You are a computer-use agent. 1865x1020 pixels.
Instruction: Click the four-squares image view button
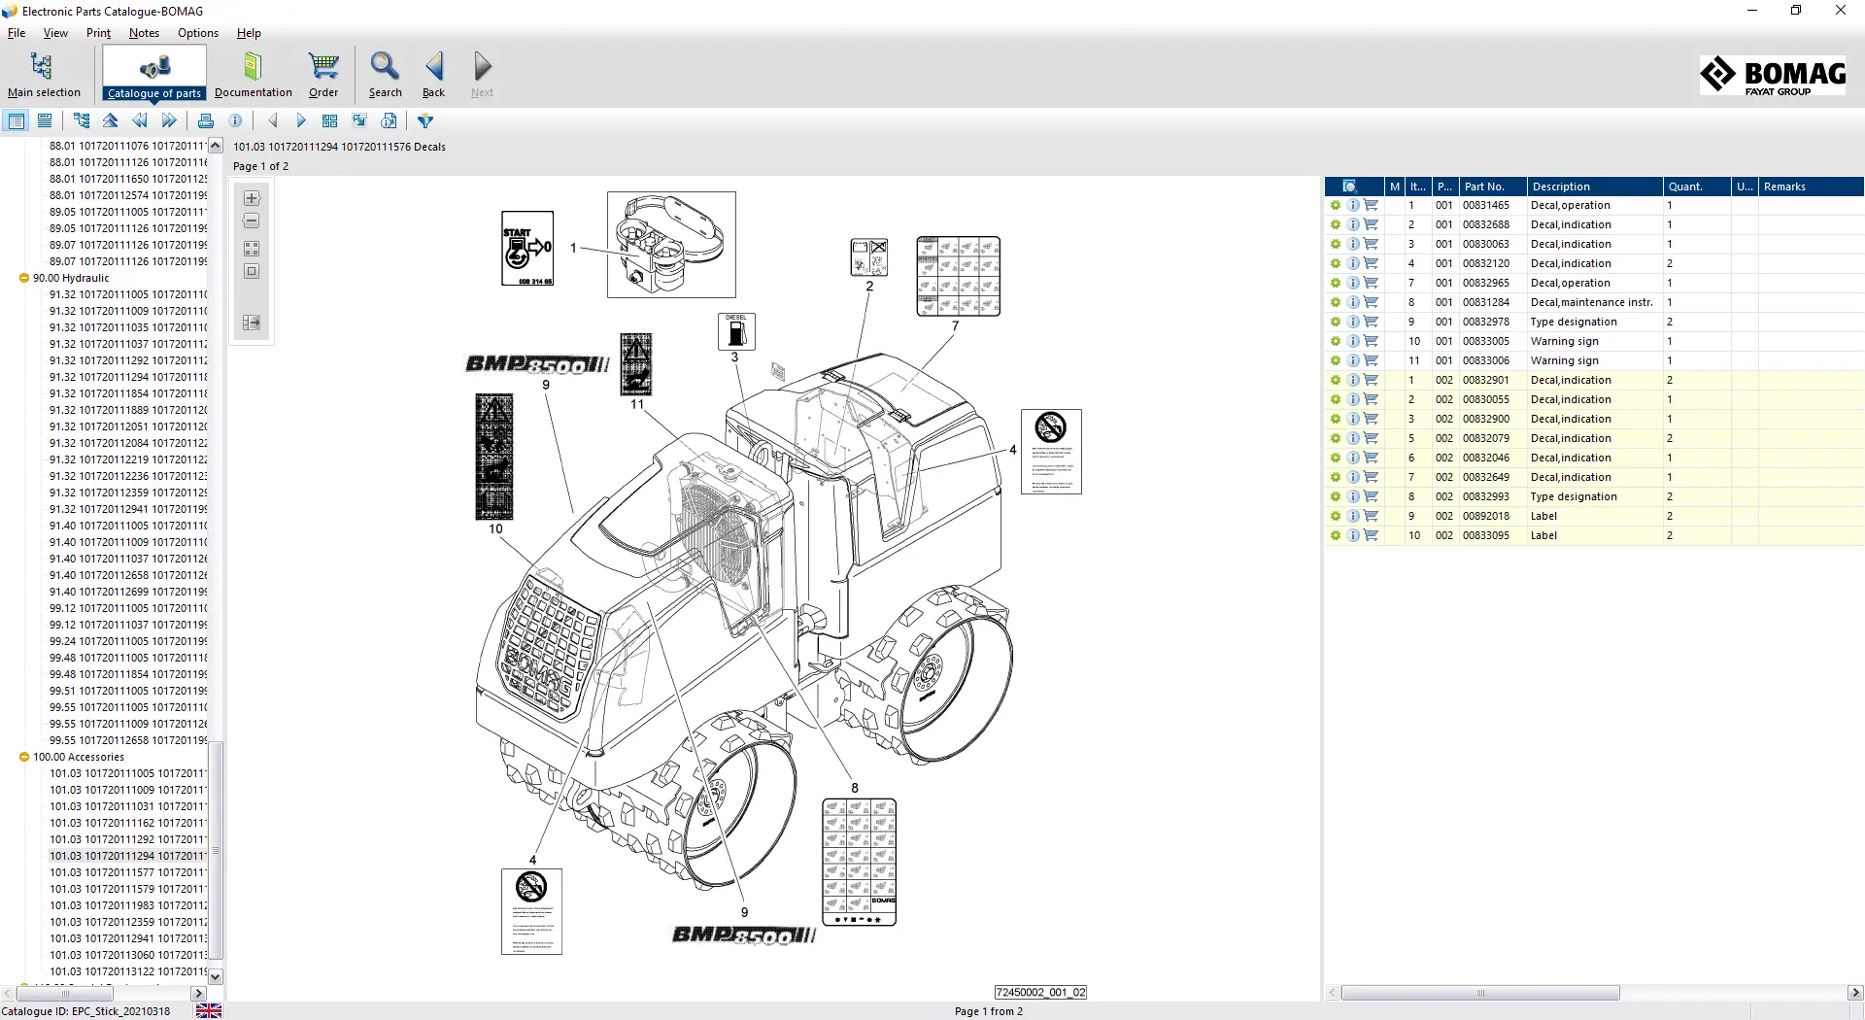tap(252, 249)
